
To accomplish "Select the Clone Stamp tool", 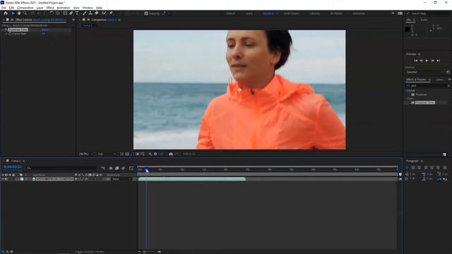I will click(90, 13).
